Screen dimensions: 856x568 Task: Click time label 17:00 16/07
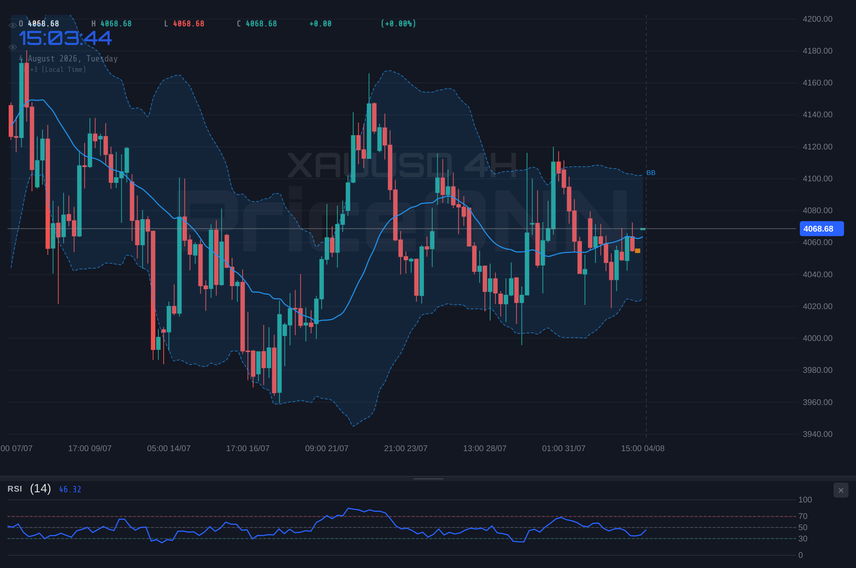[248, 448]
